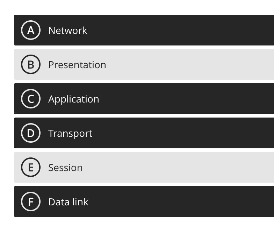Click the circled letter E icon
Screen dimensions: 274x226
tap(31, 168)
